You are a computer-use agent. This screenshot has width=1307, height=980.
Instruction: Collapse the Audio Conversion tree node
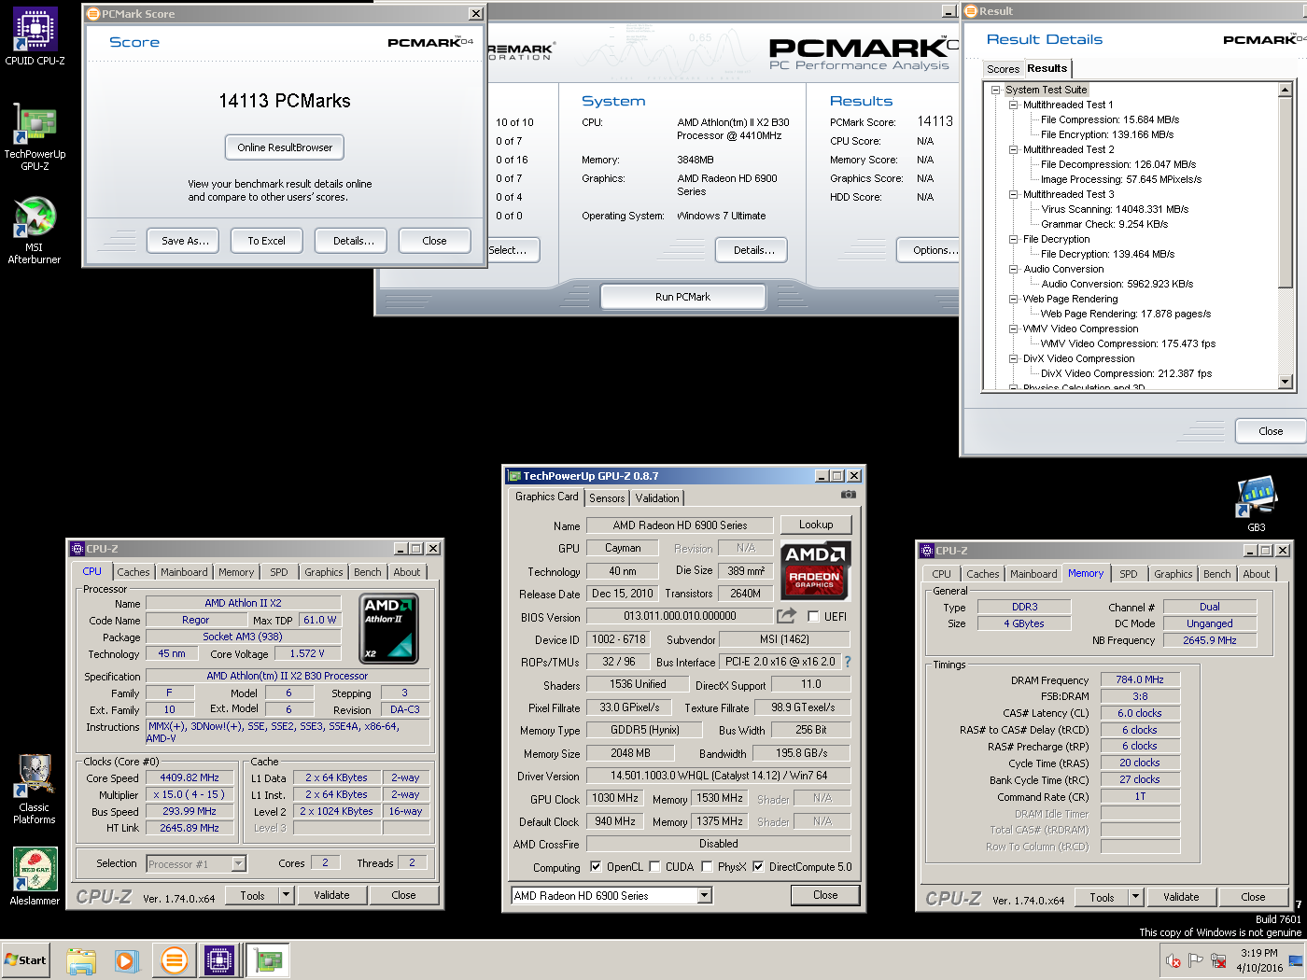[1013, 269]
